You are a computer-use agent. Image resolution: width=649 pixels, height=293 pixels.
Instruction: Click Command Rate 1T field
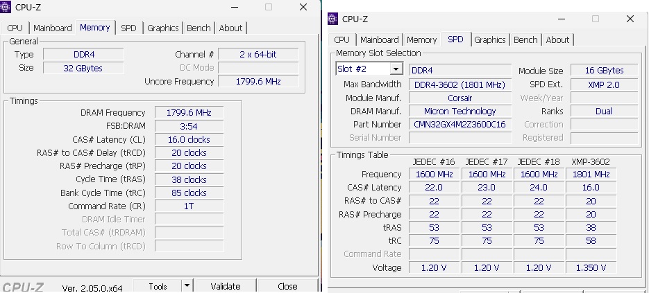189,206
